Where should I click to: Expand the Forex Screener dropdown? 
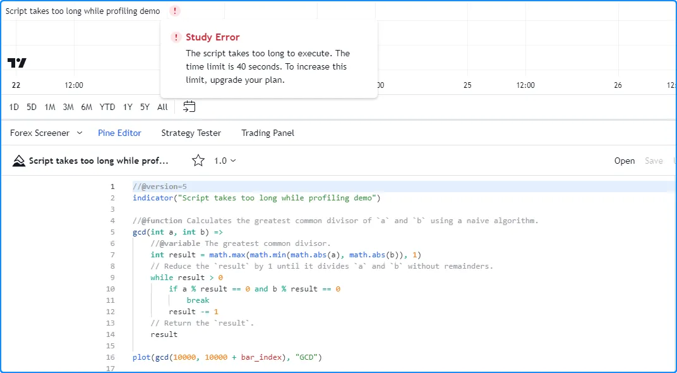46,133
